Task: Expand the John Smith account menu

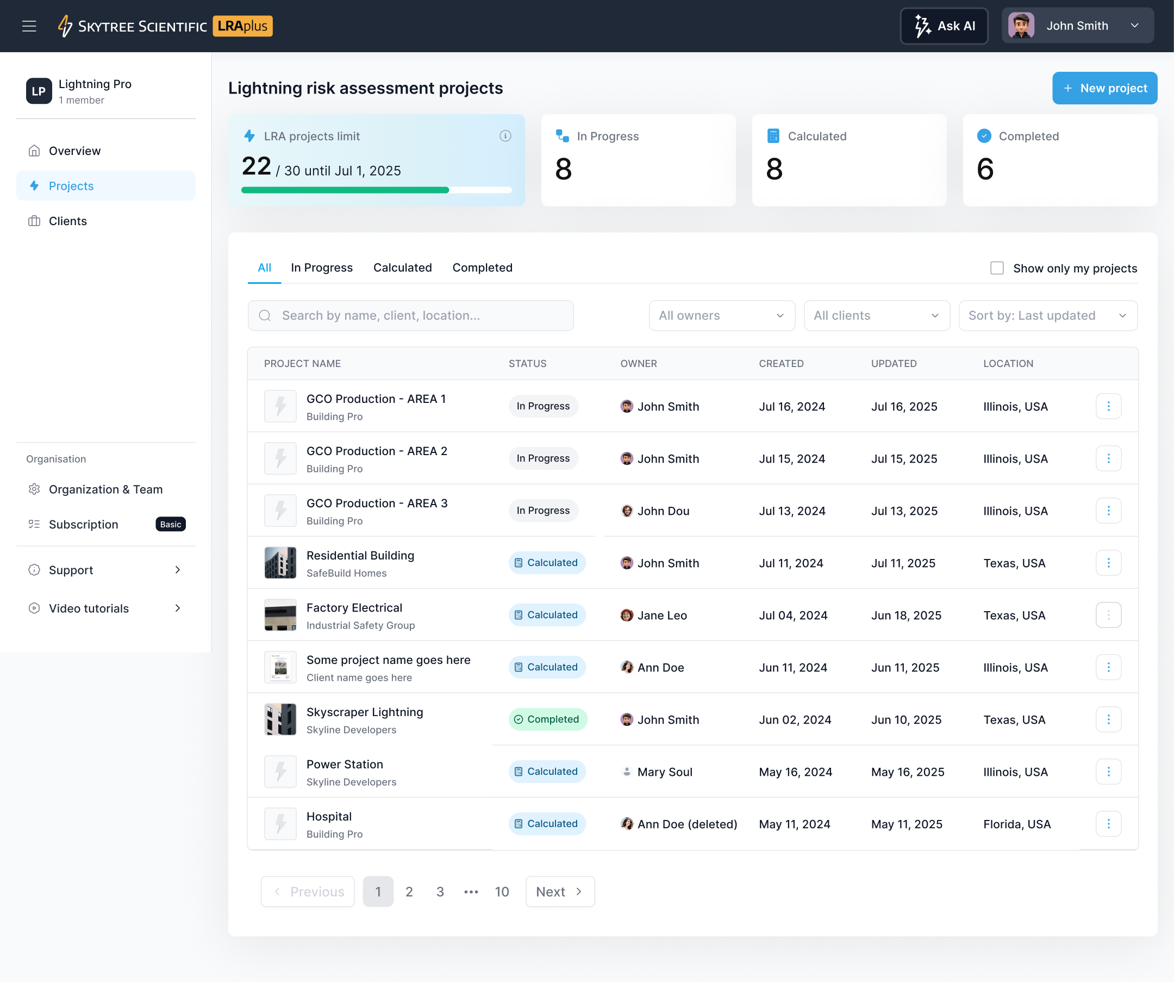Action: coord(1077,26)
